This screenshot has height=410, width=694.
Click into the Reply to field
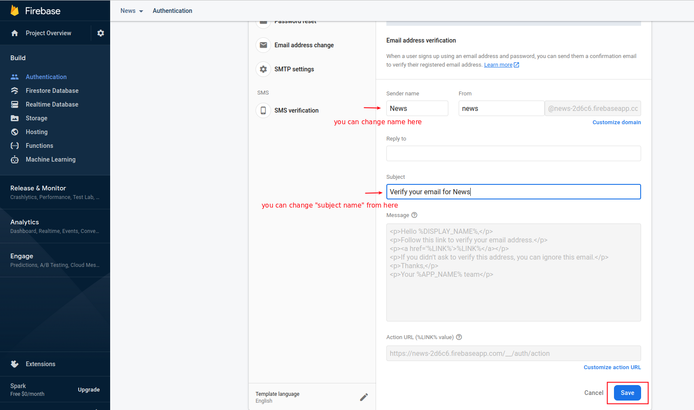[513, 153]
